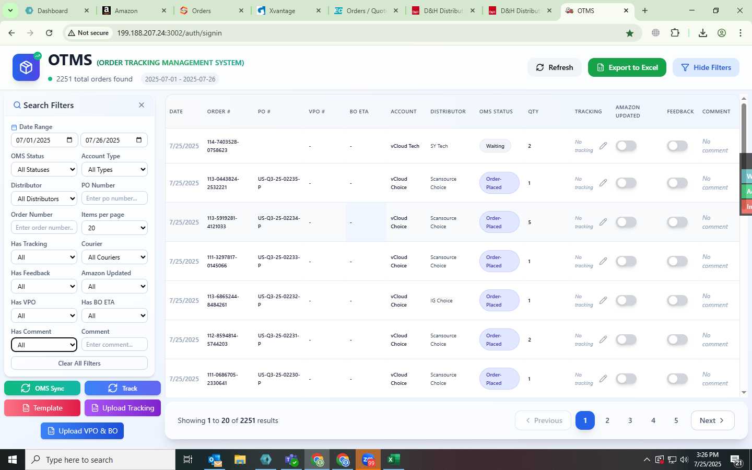The image size is (752, 470).
Task: Close the Search Filters panel with X
Action: [142, 105]
